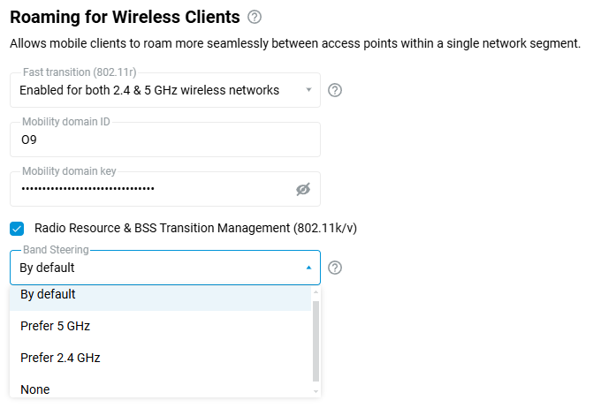Click the roaming description text below the heading
The height and width of the screenshot is (408, 593).
294,42
